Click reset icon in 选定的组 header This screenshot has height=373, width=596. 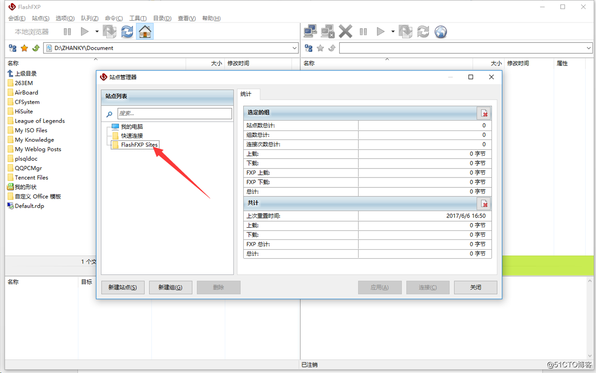[484, 113]
